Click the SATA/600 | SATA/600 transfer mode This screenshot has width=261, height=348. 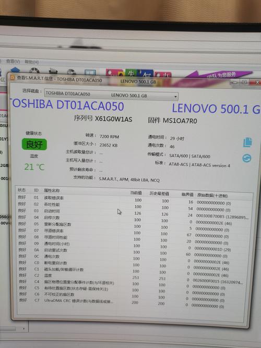click(189, 156)
